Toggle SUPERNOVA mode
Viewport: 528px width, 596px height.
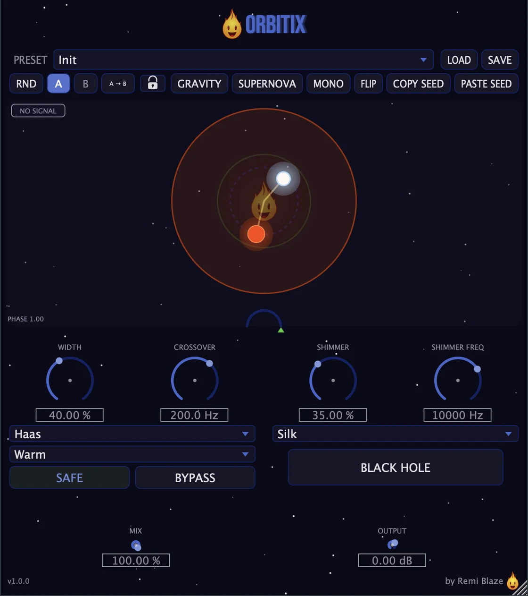[x=267, y=84]
